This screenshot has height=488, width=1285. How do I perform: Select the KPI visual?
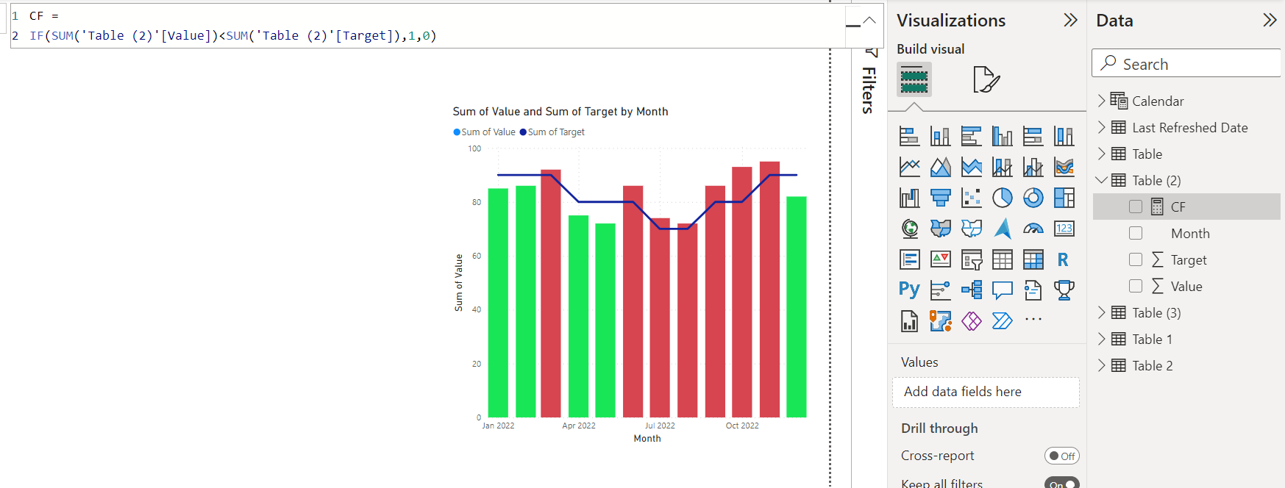point(941,259)
